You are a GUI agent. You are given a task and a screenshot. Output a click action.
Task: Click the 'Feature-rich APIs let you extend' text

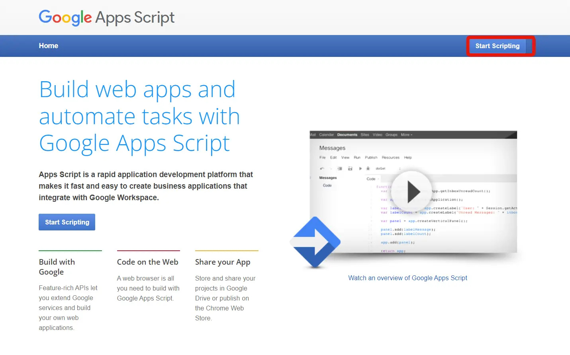(68, 308)
